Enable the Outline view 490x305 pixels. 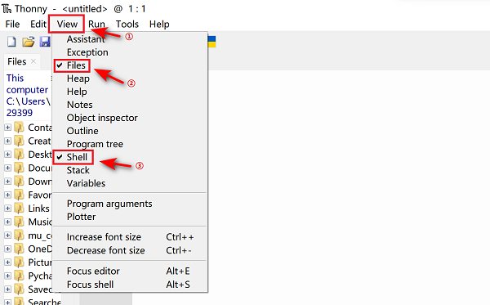82,131
